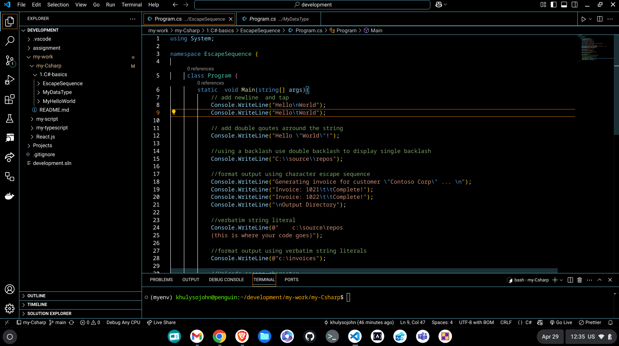
Task: Maximize the terminal panel size
Action: click(x=600, y=280)
